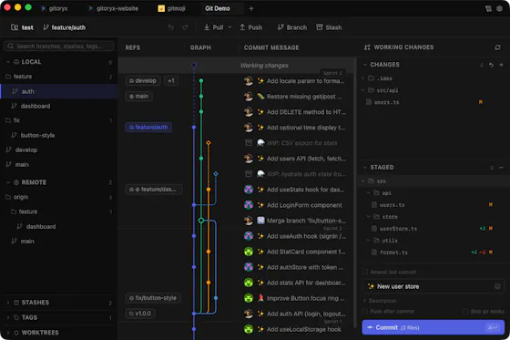Collapse the REMOTE section
This screenshot has width=510, height=340.
(x=8, y=182)
